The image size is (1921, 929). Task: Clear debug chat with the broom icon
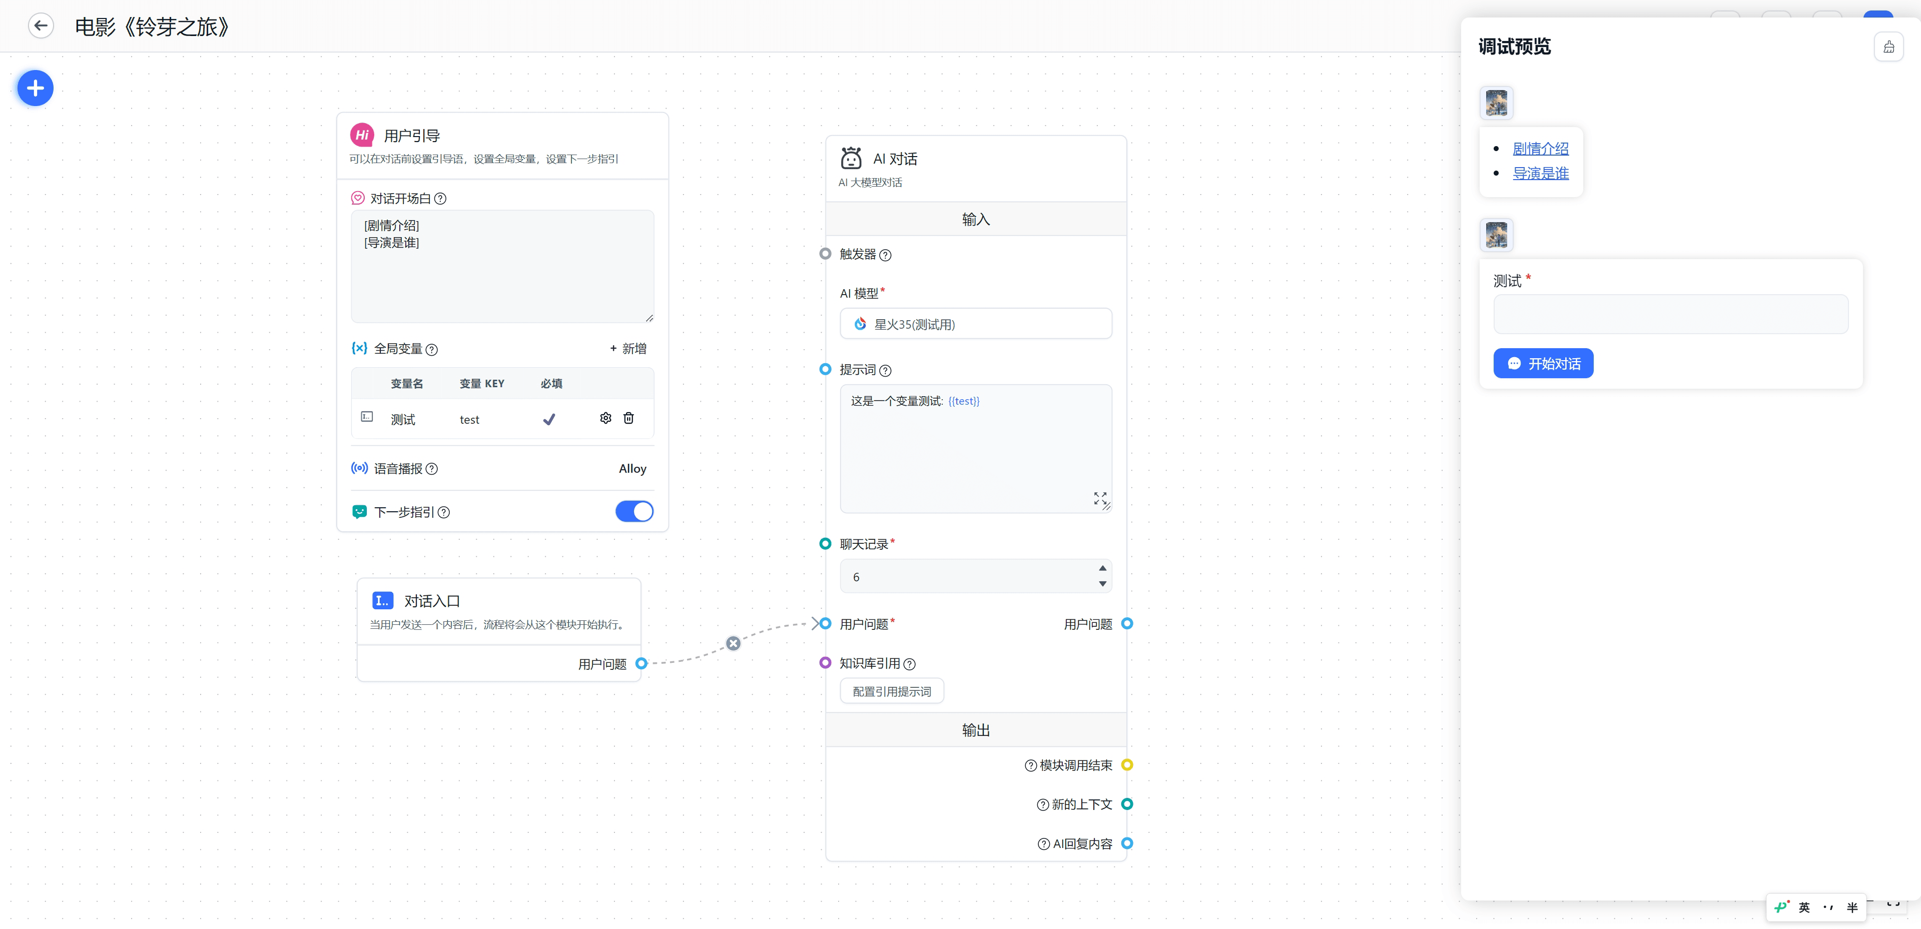1888,47
